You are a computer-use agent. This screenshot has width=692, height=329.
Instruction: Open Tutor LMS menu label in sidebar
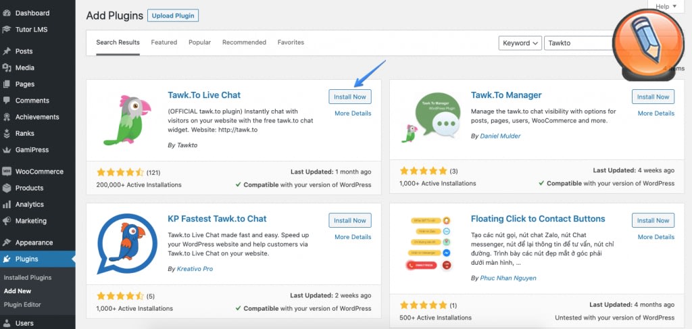coord(31,30)
